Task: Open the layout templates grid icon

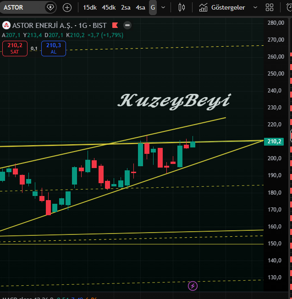Action: (x=270, y=8)
